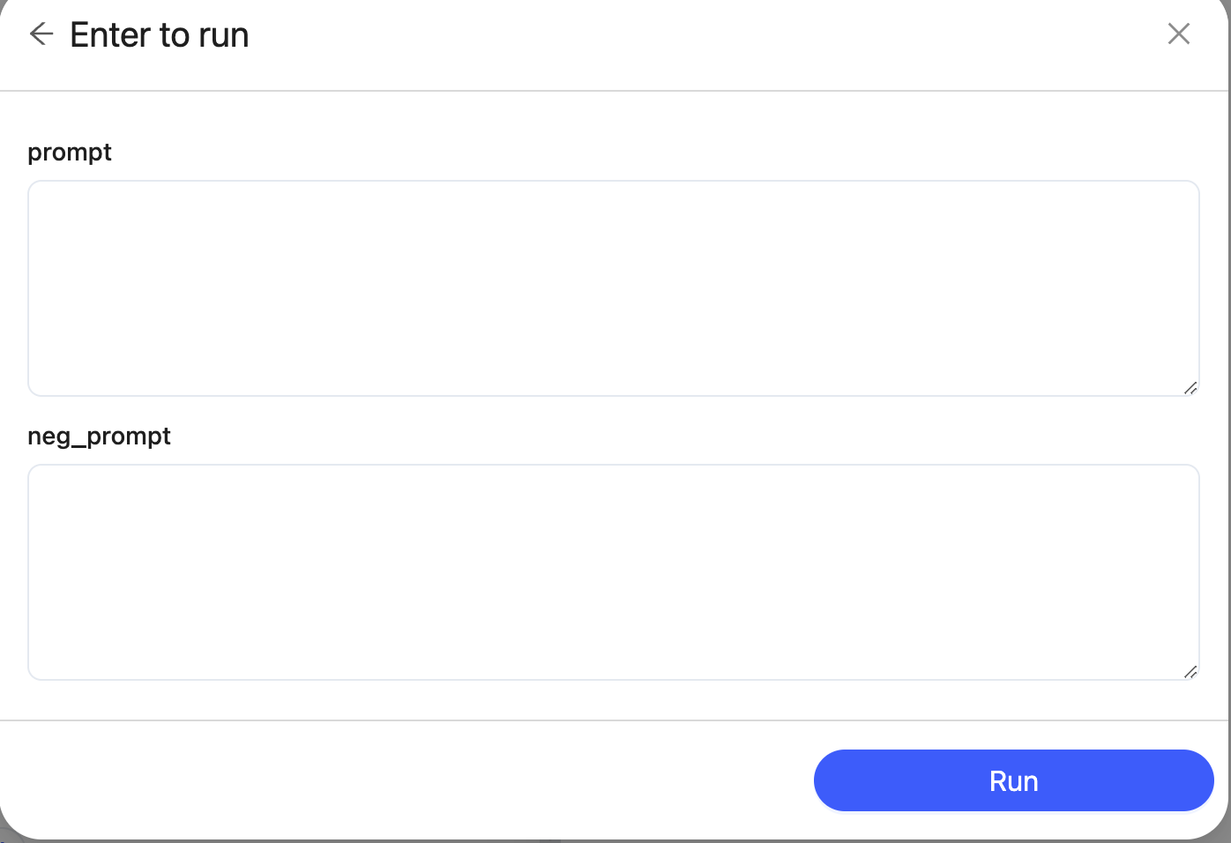1231x843 pixels.
Task: Place cursor in the negative prompt box
Action: click(x=613, y=572)
